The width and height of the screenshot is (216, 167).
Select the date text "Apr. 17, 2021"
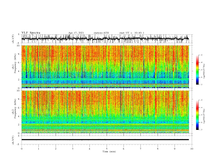76,33
